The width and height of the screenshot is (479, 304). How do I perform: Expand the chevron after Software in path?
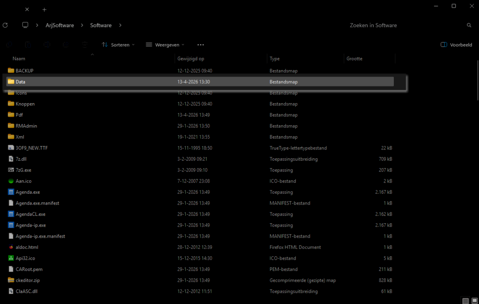click(x=120, y=25)
